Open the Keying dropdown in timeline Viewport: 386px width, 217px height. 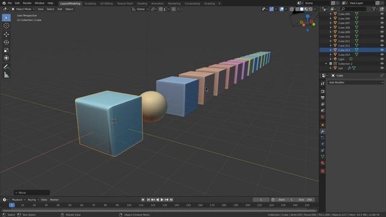pyautogui.click(x=33, y=200)
